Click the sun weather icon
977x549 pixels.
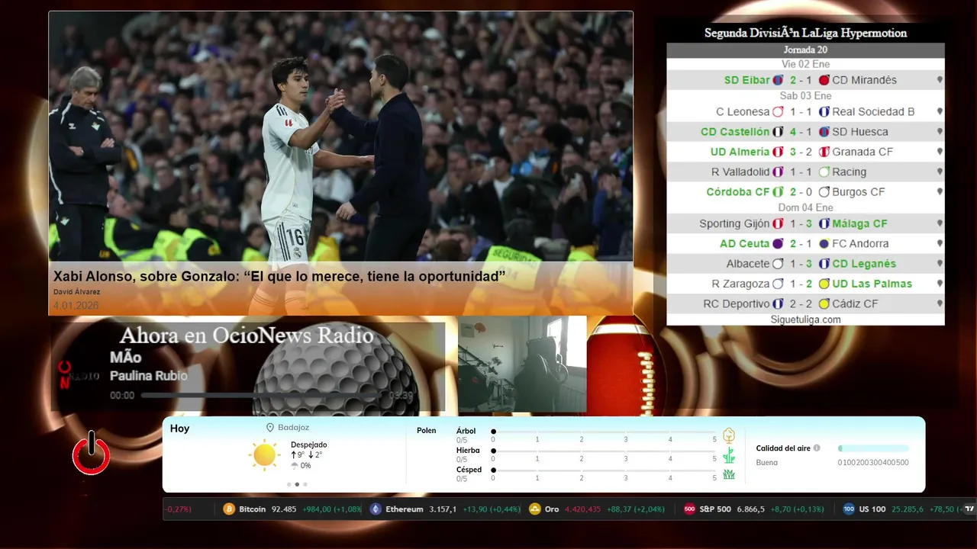[264, 454]
